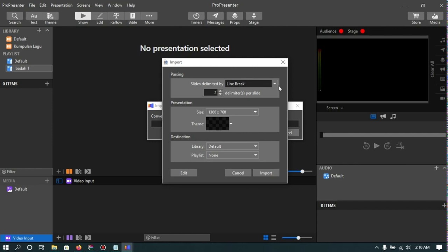Clear messages layer icon beside the preview
The width and height of the screenshot is (448, 252).
pyautogui.click(x=443, y=50)
